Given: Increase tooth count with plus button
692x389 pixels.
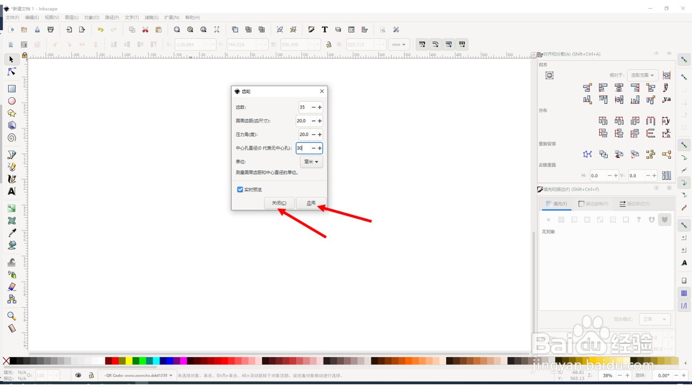Looking at the screenshot, I should pos(320,107).
